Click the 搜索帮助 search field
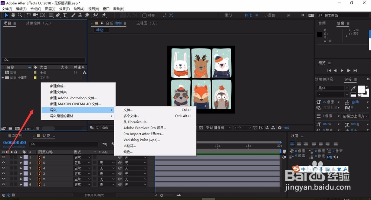This screenshot has height=200, width=371. (344, 15)
